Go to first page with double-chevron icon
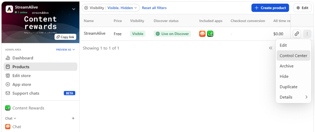This screenshot has height=132, width=315. coord(271,48)
